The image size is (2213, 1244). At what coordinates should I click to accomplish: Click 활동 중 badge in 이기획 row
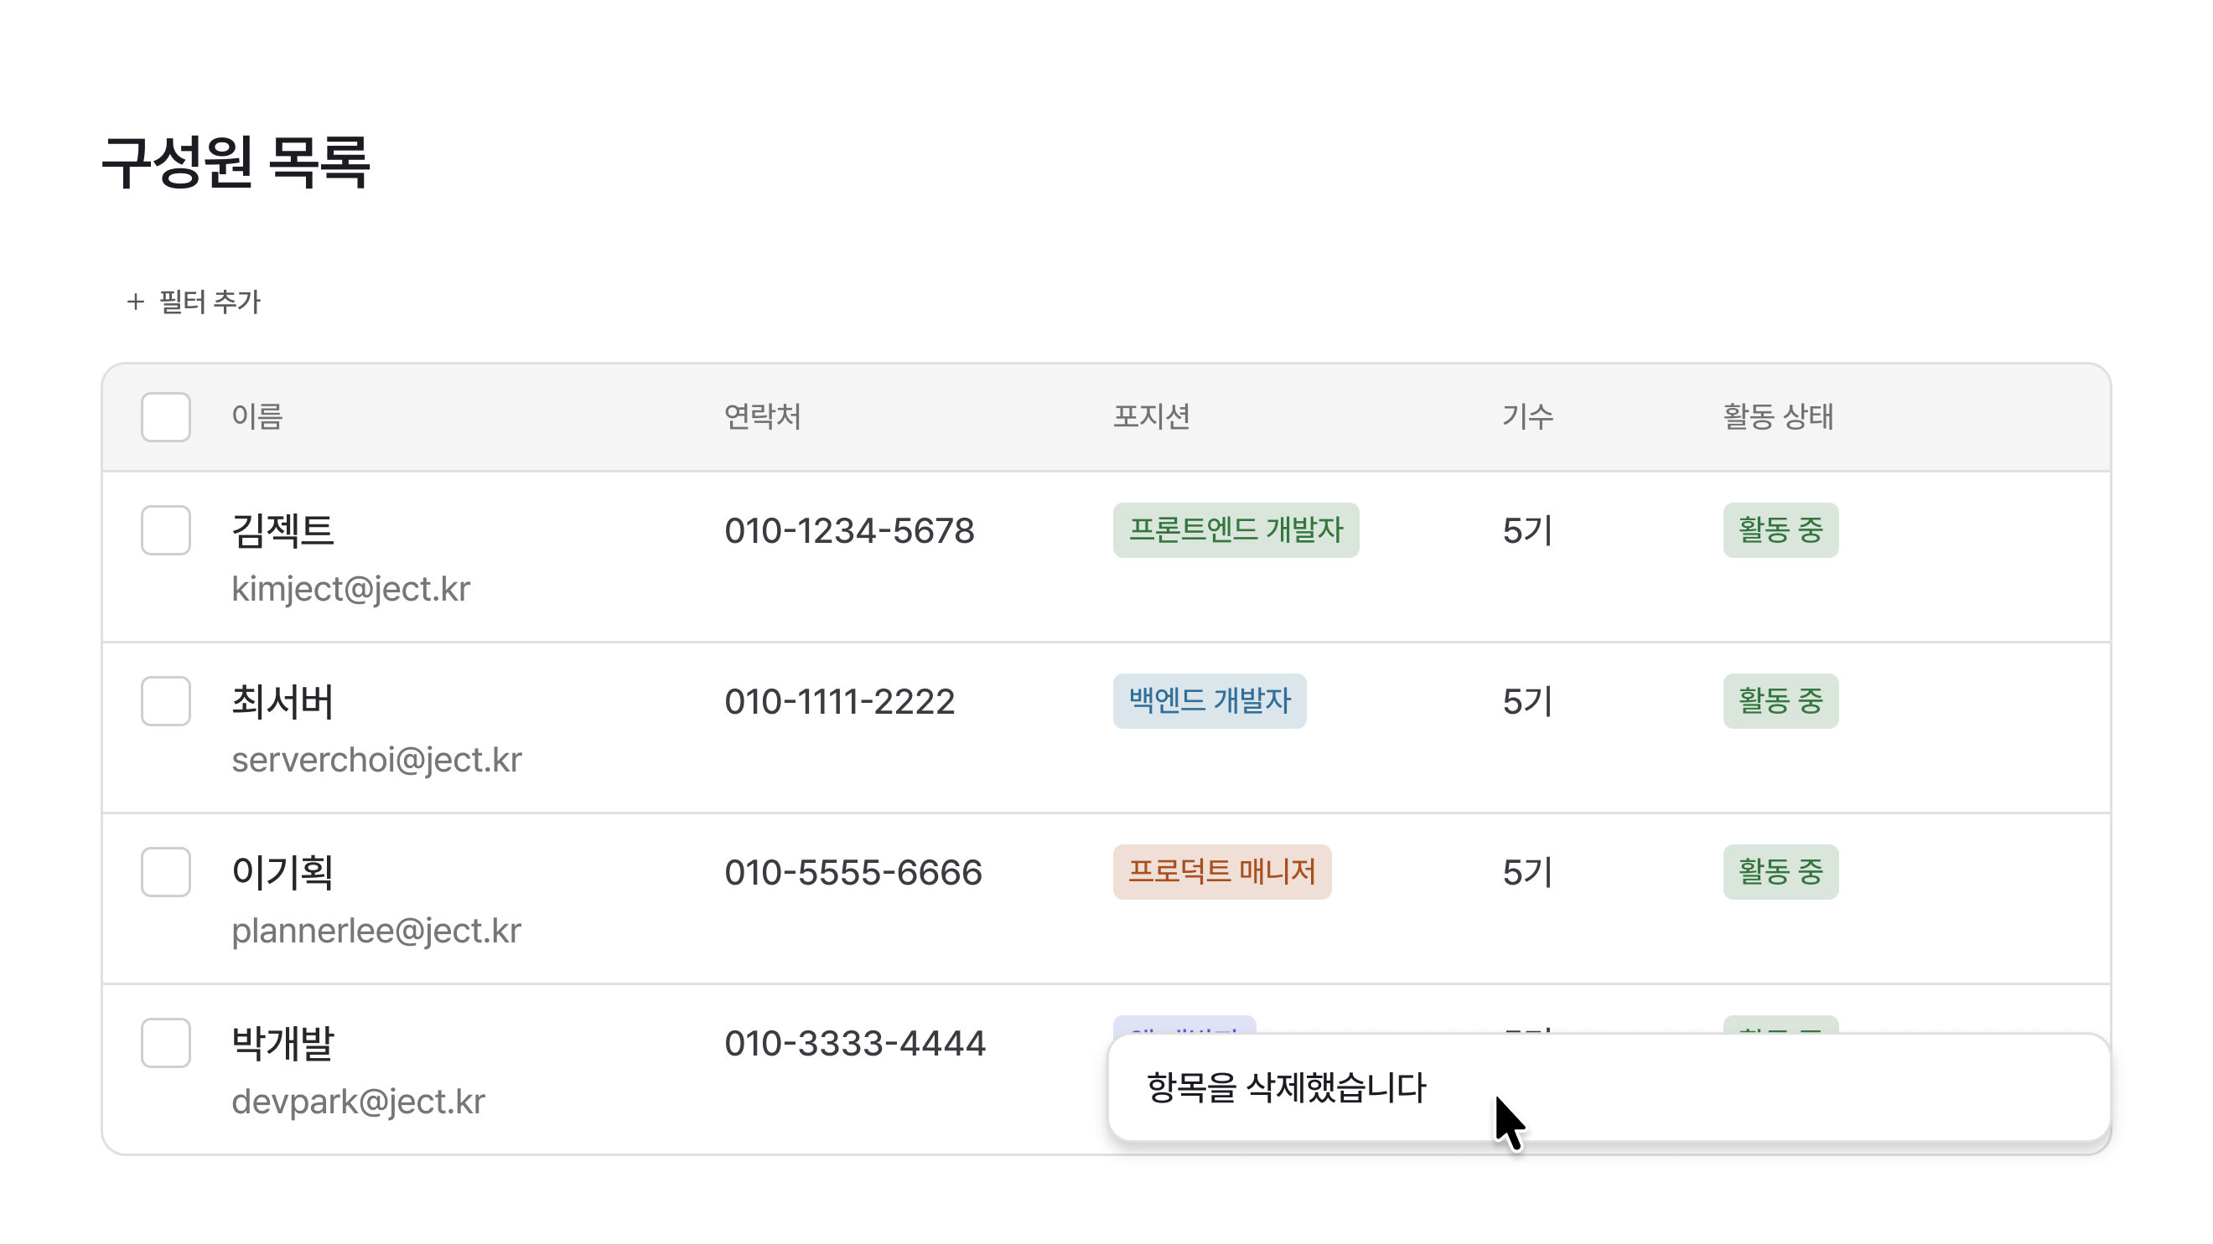[1781, 871]
